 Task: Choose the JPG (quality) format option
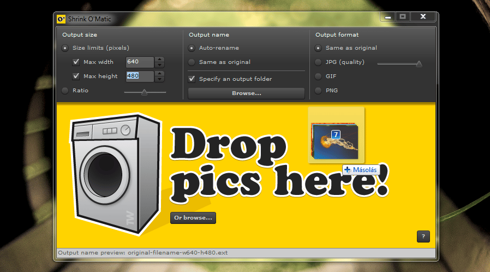[318, 62]
